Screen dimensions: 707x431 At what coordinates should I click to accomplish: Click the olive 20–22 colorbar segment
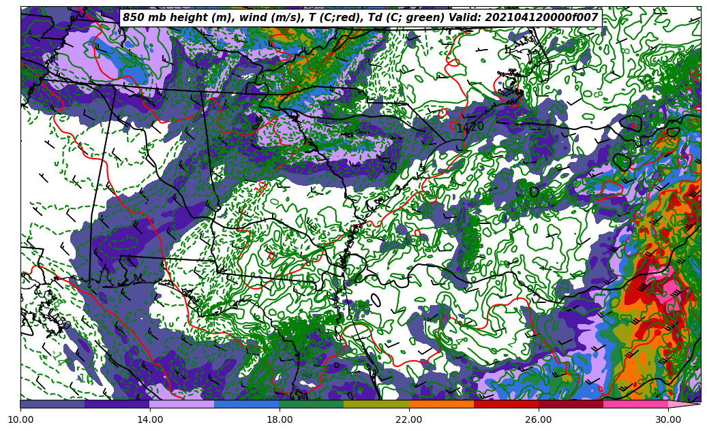tap(376, 404)
